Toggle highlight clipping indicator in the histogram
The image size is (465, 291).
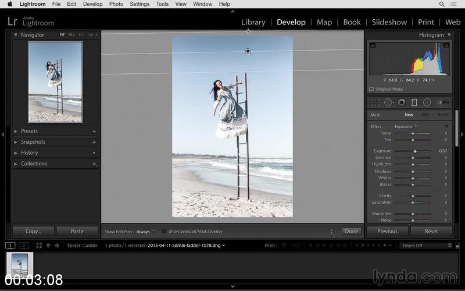446,45
